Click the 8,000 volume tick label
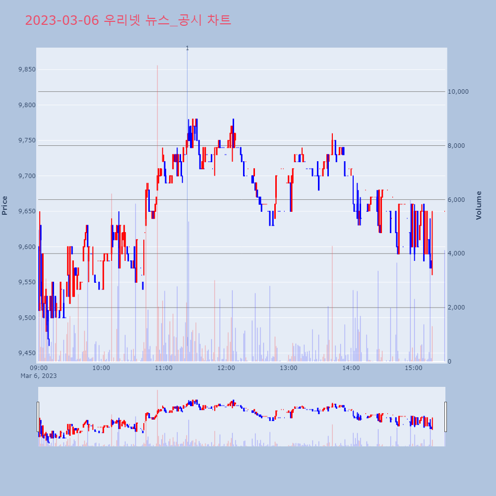Image resolution: width=496 pixels, height=496 pixels. click(x=456, y=146)
